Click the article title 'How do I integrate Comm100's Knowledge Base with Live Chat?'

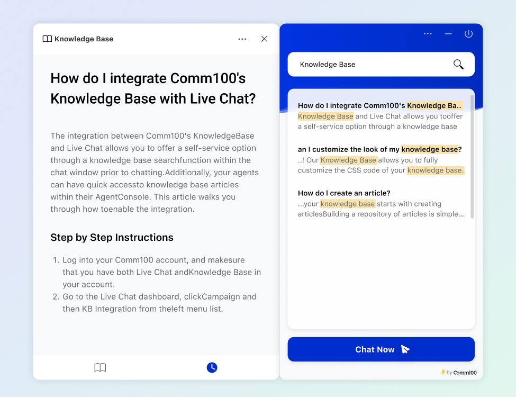(x=153, y=88)
